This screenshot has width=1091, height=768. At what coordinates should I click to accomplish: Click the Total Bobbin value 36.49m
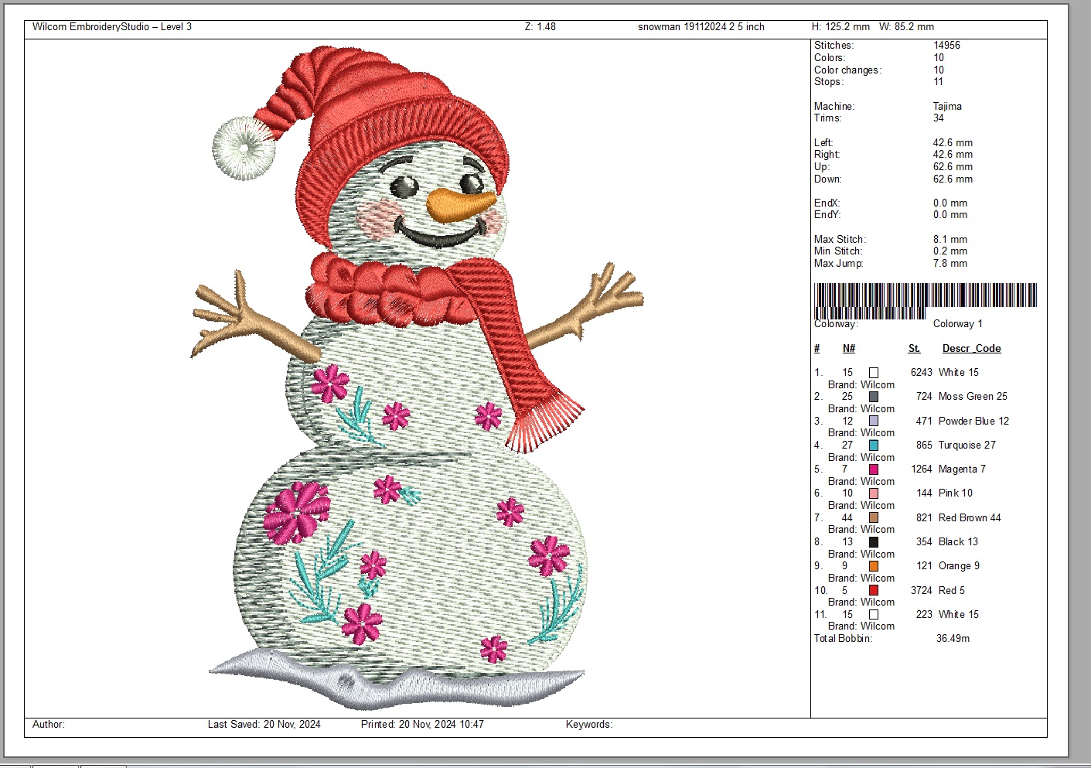click(953, 639)
